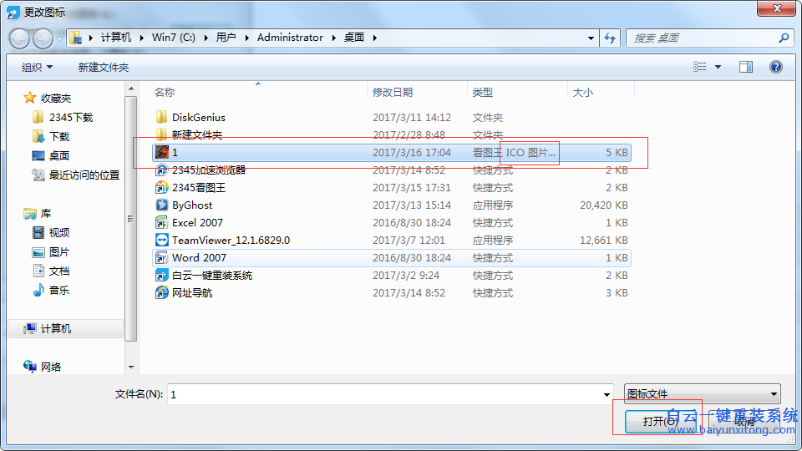Go forward with the Forward arrow button
This screenshot has height=451, width=802.
point(43,38)
